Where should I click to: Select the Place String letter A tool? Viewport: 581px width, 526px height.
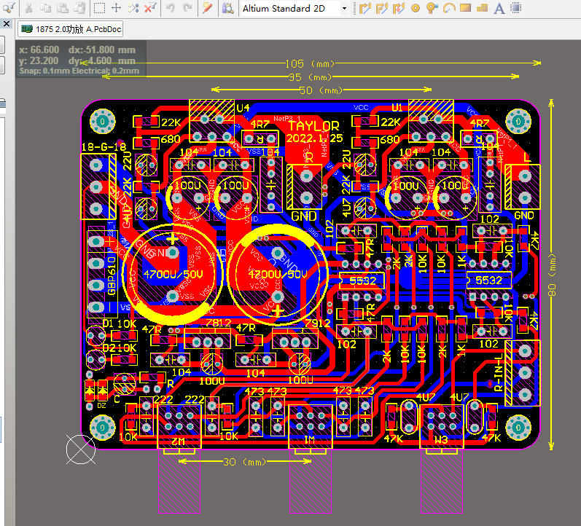[499, 8]
